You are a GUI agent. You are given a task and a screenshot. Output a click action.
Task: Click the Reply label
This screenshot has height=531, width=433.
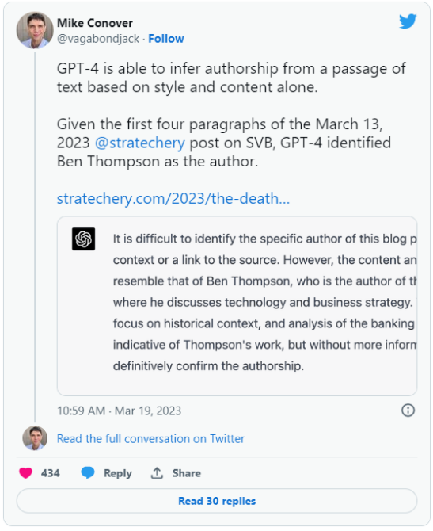[x=118, y=473]
